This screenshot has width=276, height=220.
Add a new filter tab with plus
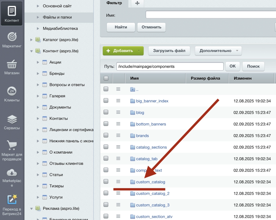[137, 3]
